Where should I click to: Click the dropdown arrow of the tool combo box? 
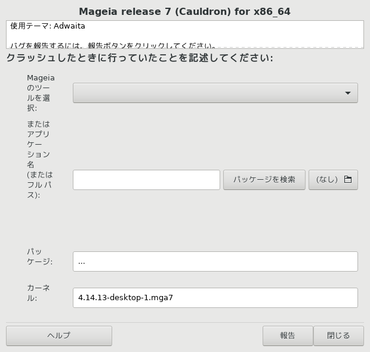347,93
